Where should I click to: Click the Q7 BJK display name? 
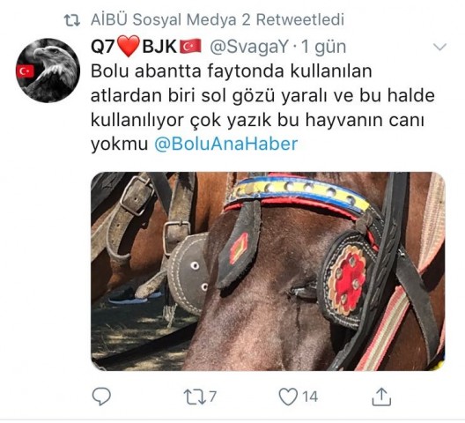(x=146, y=47)
